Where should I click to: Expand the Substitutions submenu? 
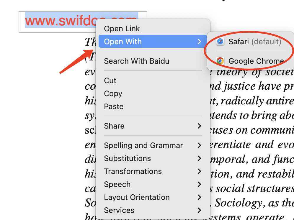tap(127, 158)
